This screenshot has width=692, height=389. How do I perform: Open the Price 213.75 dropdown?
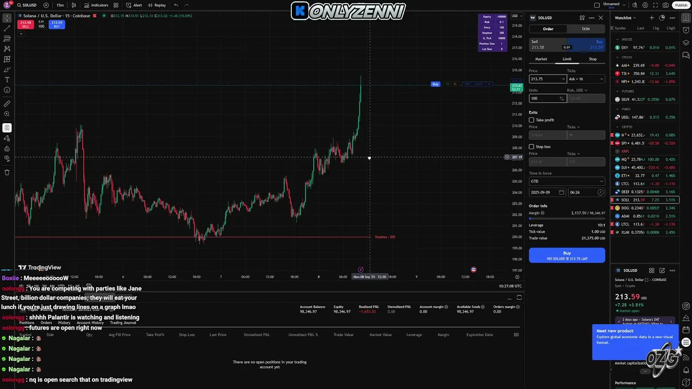[563, 79]
